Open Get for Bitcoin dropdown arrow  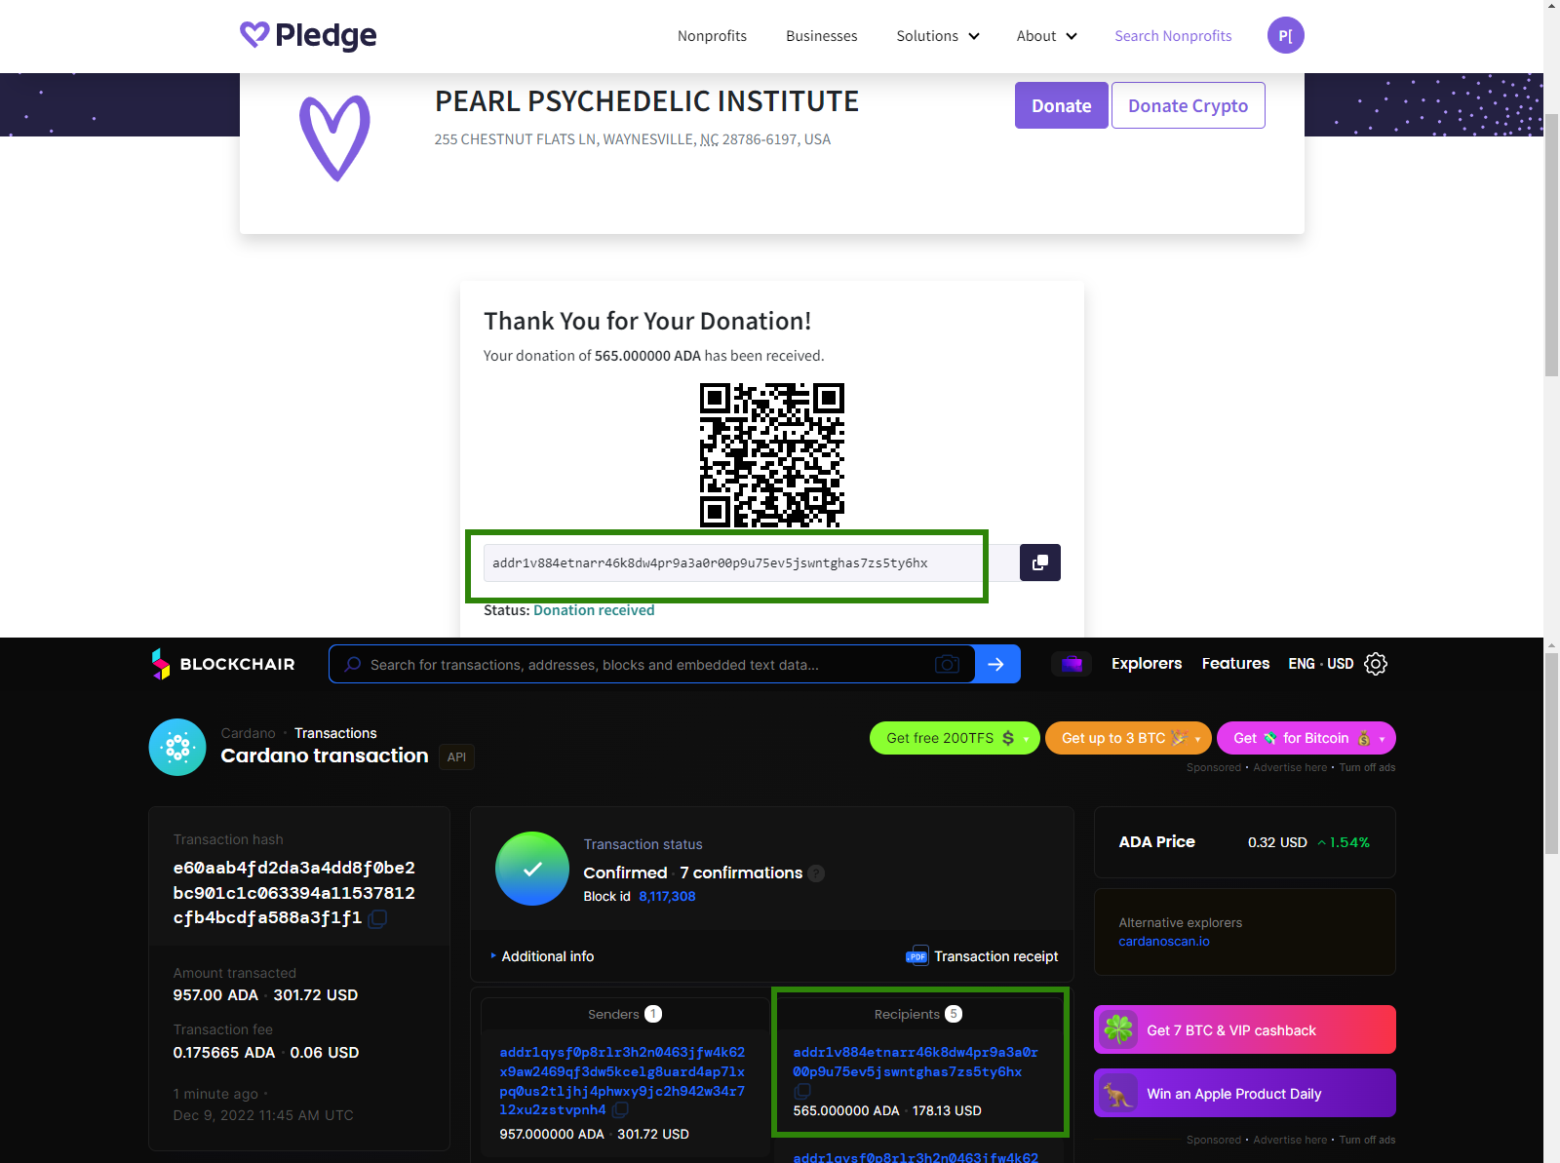(x=1382, y=739)
